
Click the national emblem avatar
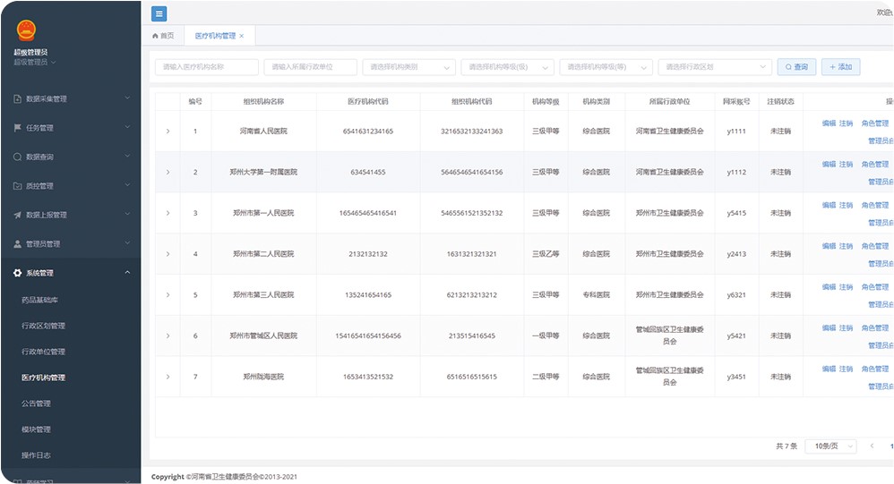click(26, 30)
